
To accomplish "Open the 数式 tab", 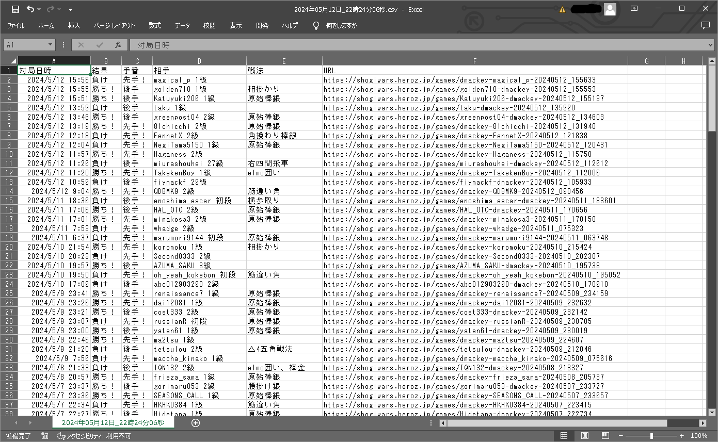I will click(x=154, y=25).
